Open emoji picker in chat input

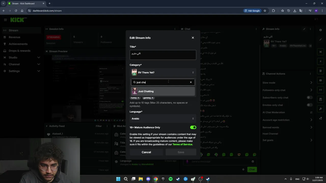253,161
